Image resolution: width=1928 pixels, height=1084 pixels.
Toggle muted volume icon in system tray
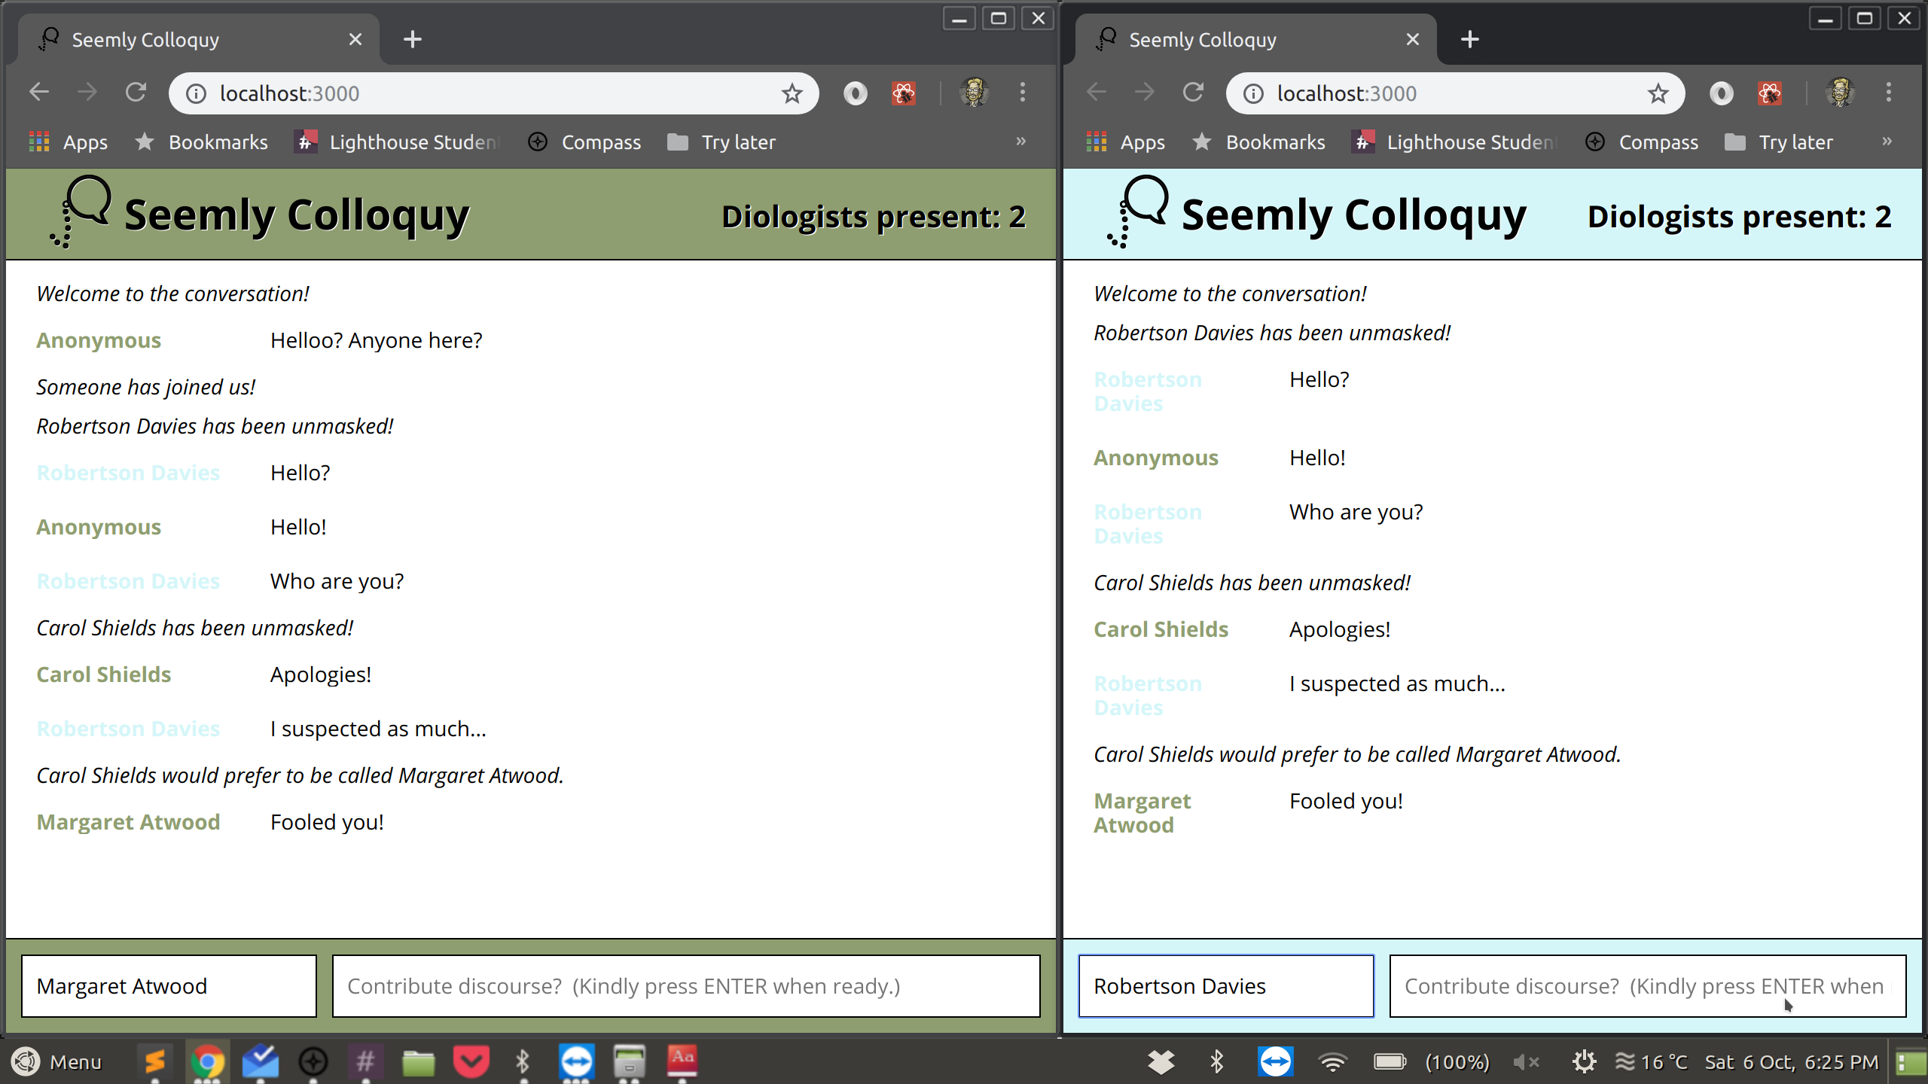pyautogui.click(x=1526, y=1061)
